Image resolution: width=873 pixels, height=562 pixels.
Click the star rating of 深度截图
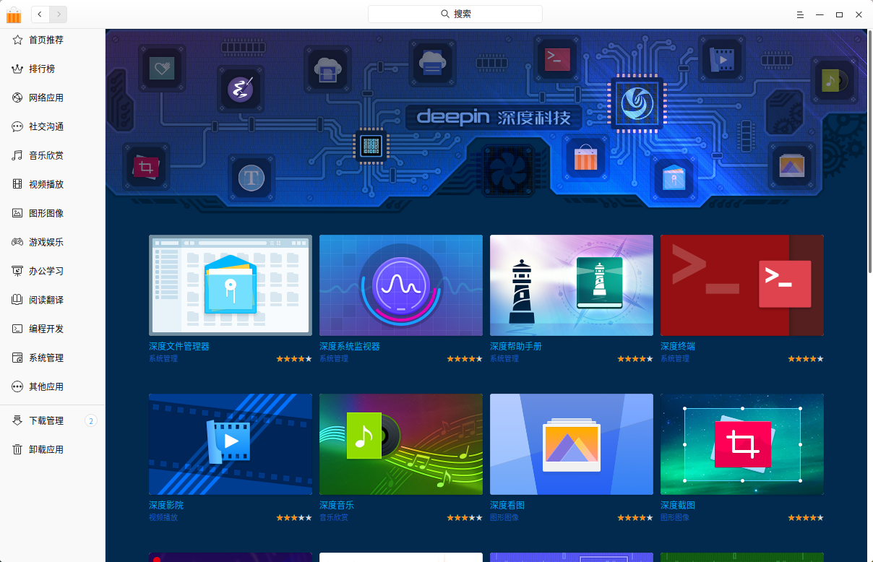(806, 517)
